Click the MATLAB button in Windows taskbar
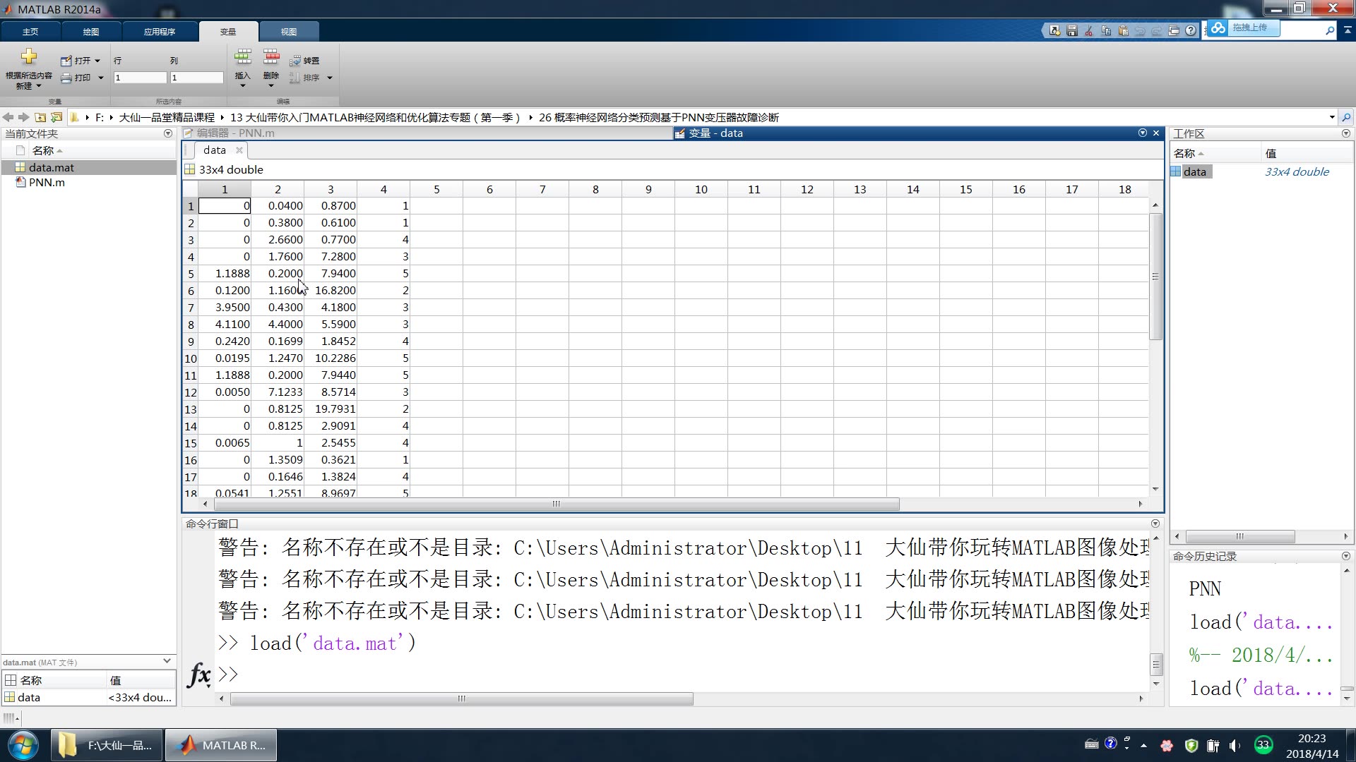 tap(220, 745)
